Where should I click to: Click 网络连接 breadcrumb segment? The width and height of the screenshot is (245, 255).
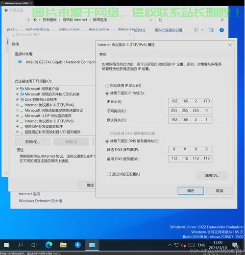pyautogui.click(x=100, y=20)
